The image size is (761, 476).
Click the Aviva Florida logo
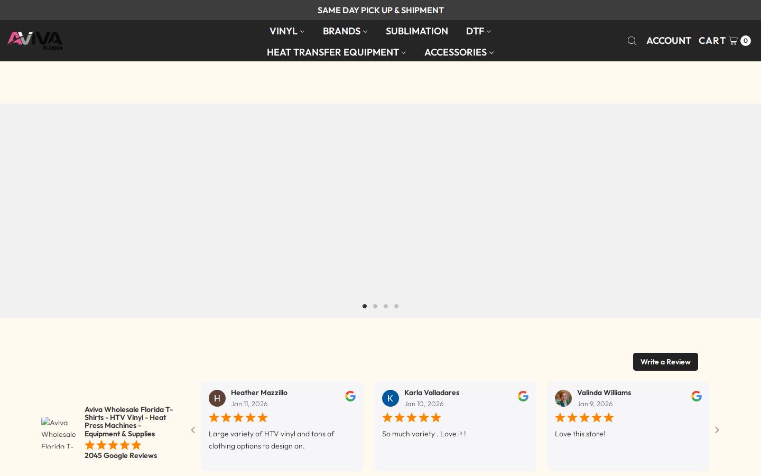(x=35, y=41)
